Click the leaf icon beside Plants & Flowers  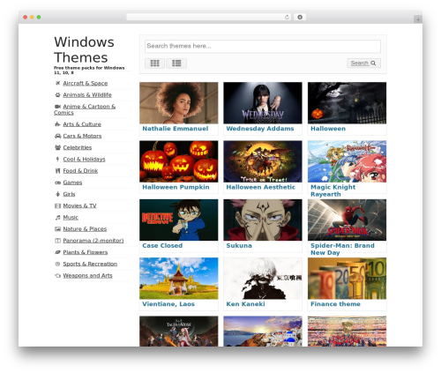(57, 252)
